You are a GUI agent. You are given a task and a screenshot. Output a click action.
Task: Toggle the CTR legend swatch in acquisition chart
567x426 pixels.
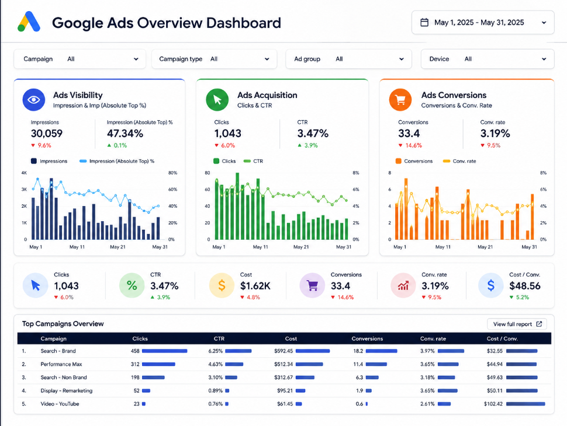[x=247, y=161]
